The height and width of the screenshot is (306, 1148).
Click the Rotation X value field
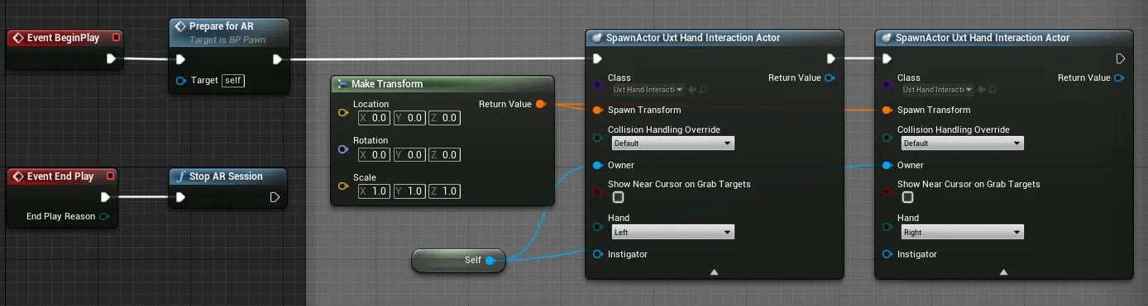tap(375, 155)
